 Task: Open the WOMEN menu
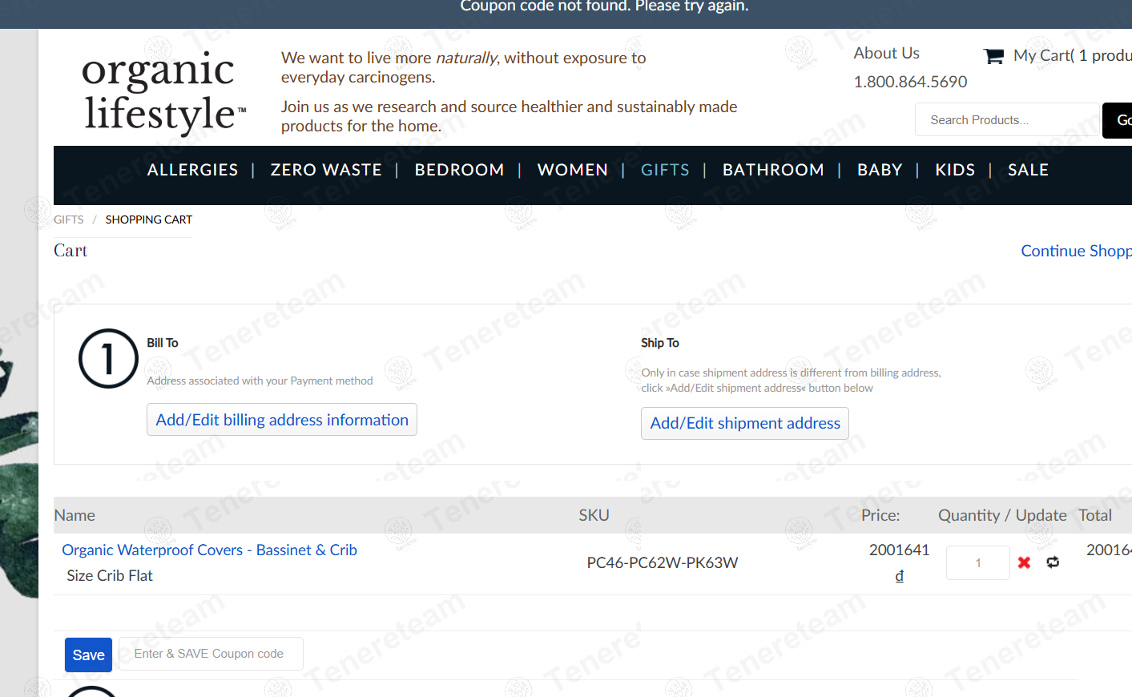pyautogui.click(x=572, y=170)
